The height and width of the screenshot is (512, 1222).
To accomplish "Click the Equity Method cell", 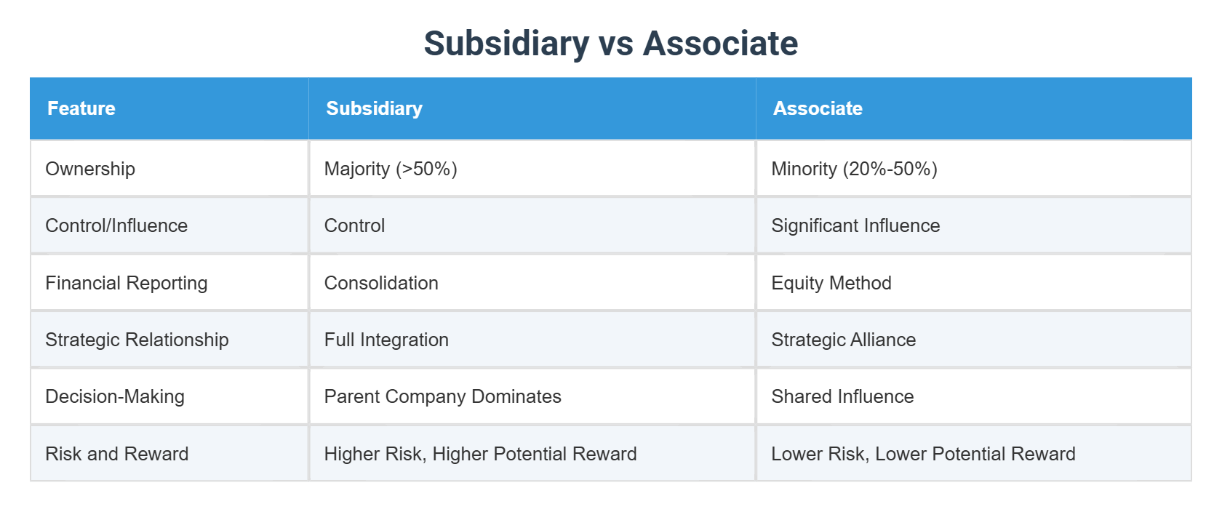I will click(x=831, y=283).
